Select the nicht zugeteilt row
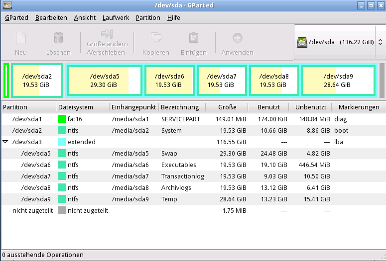This screenshot has width=386, height=261. pos(194,210)
